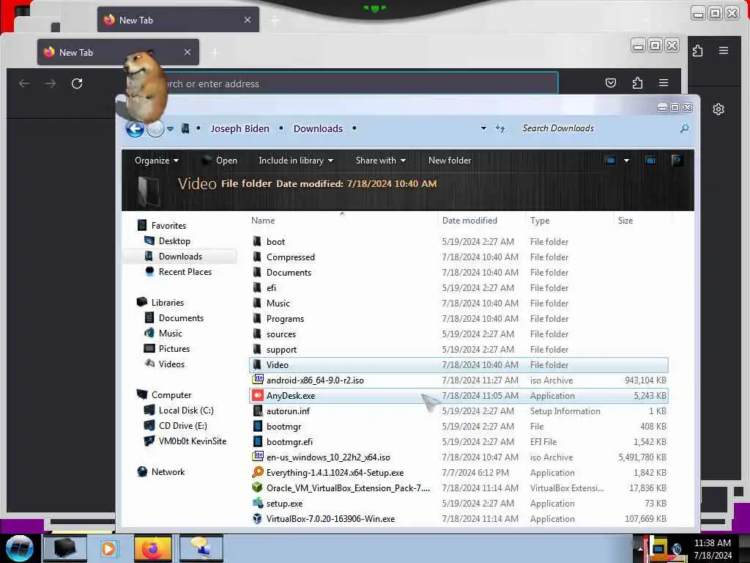Select VM0b0t KevinSite in sidebar
This screenshot has height=563, width=750.
(192, 441)
